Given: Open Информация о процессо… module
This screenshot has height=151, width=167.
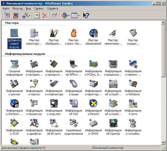Looking at the screenshot, I should pos(54,68).
